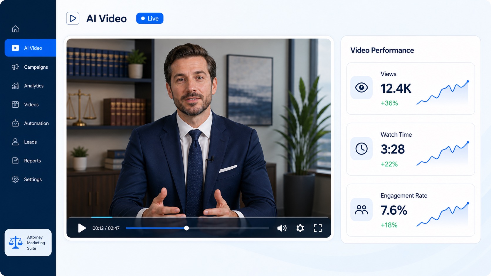Select Analytics menu item
491x276 pixels.
[x=34, y=86]
